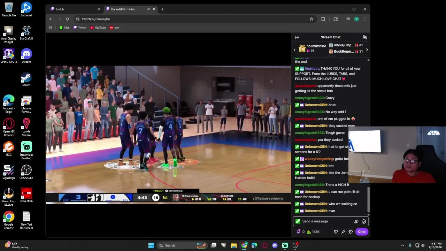Open the Kick bookmark

click(x=64, y=28)
